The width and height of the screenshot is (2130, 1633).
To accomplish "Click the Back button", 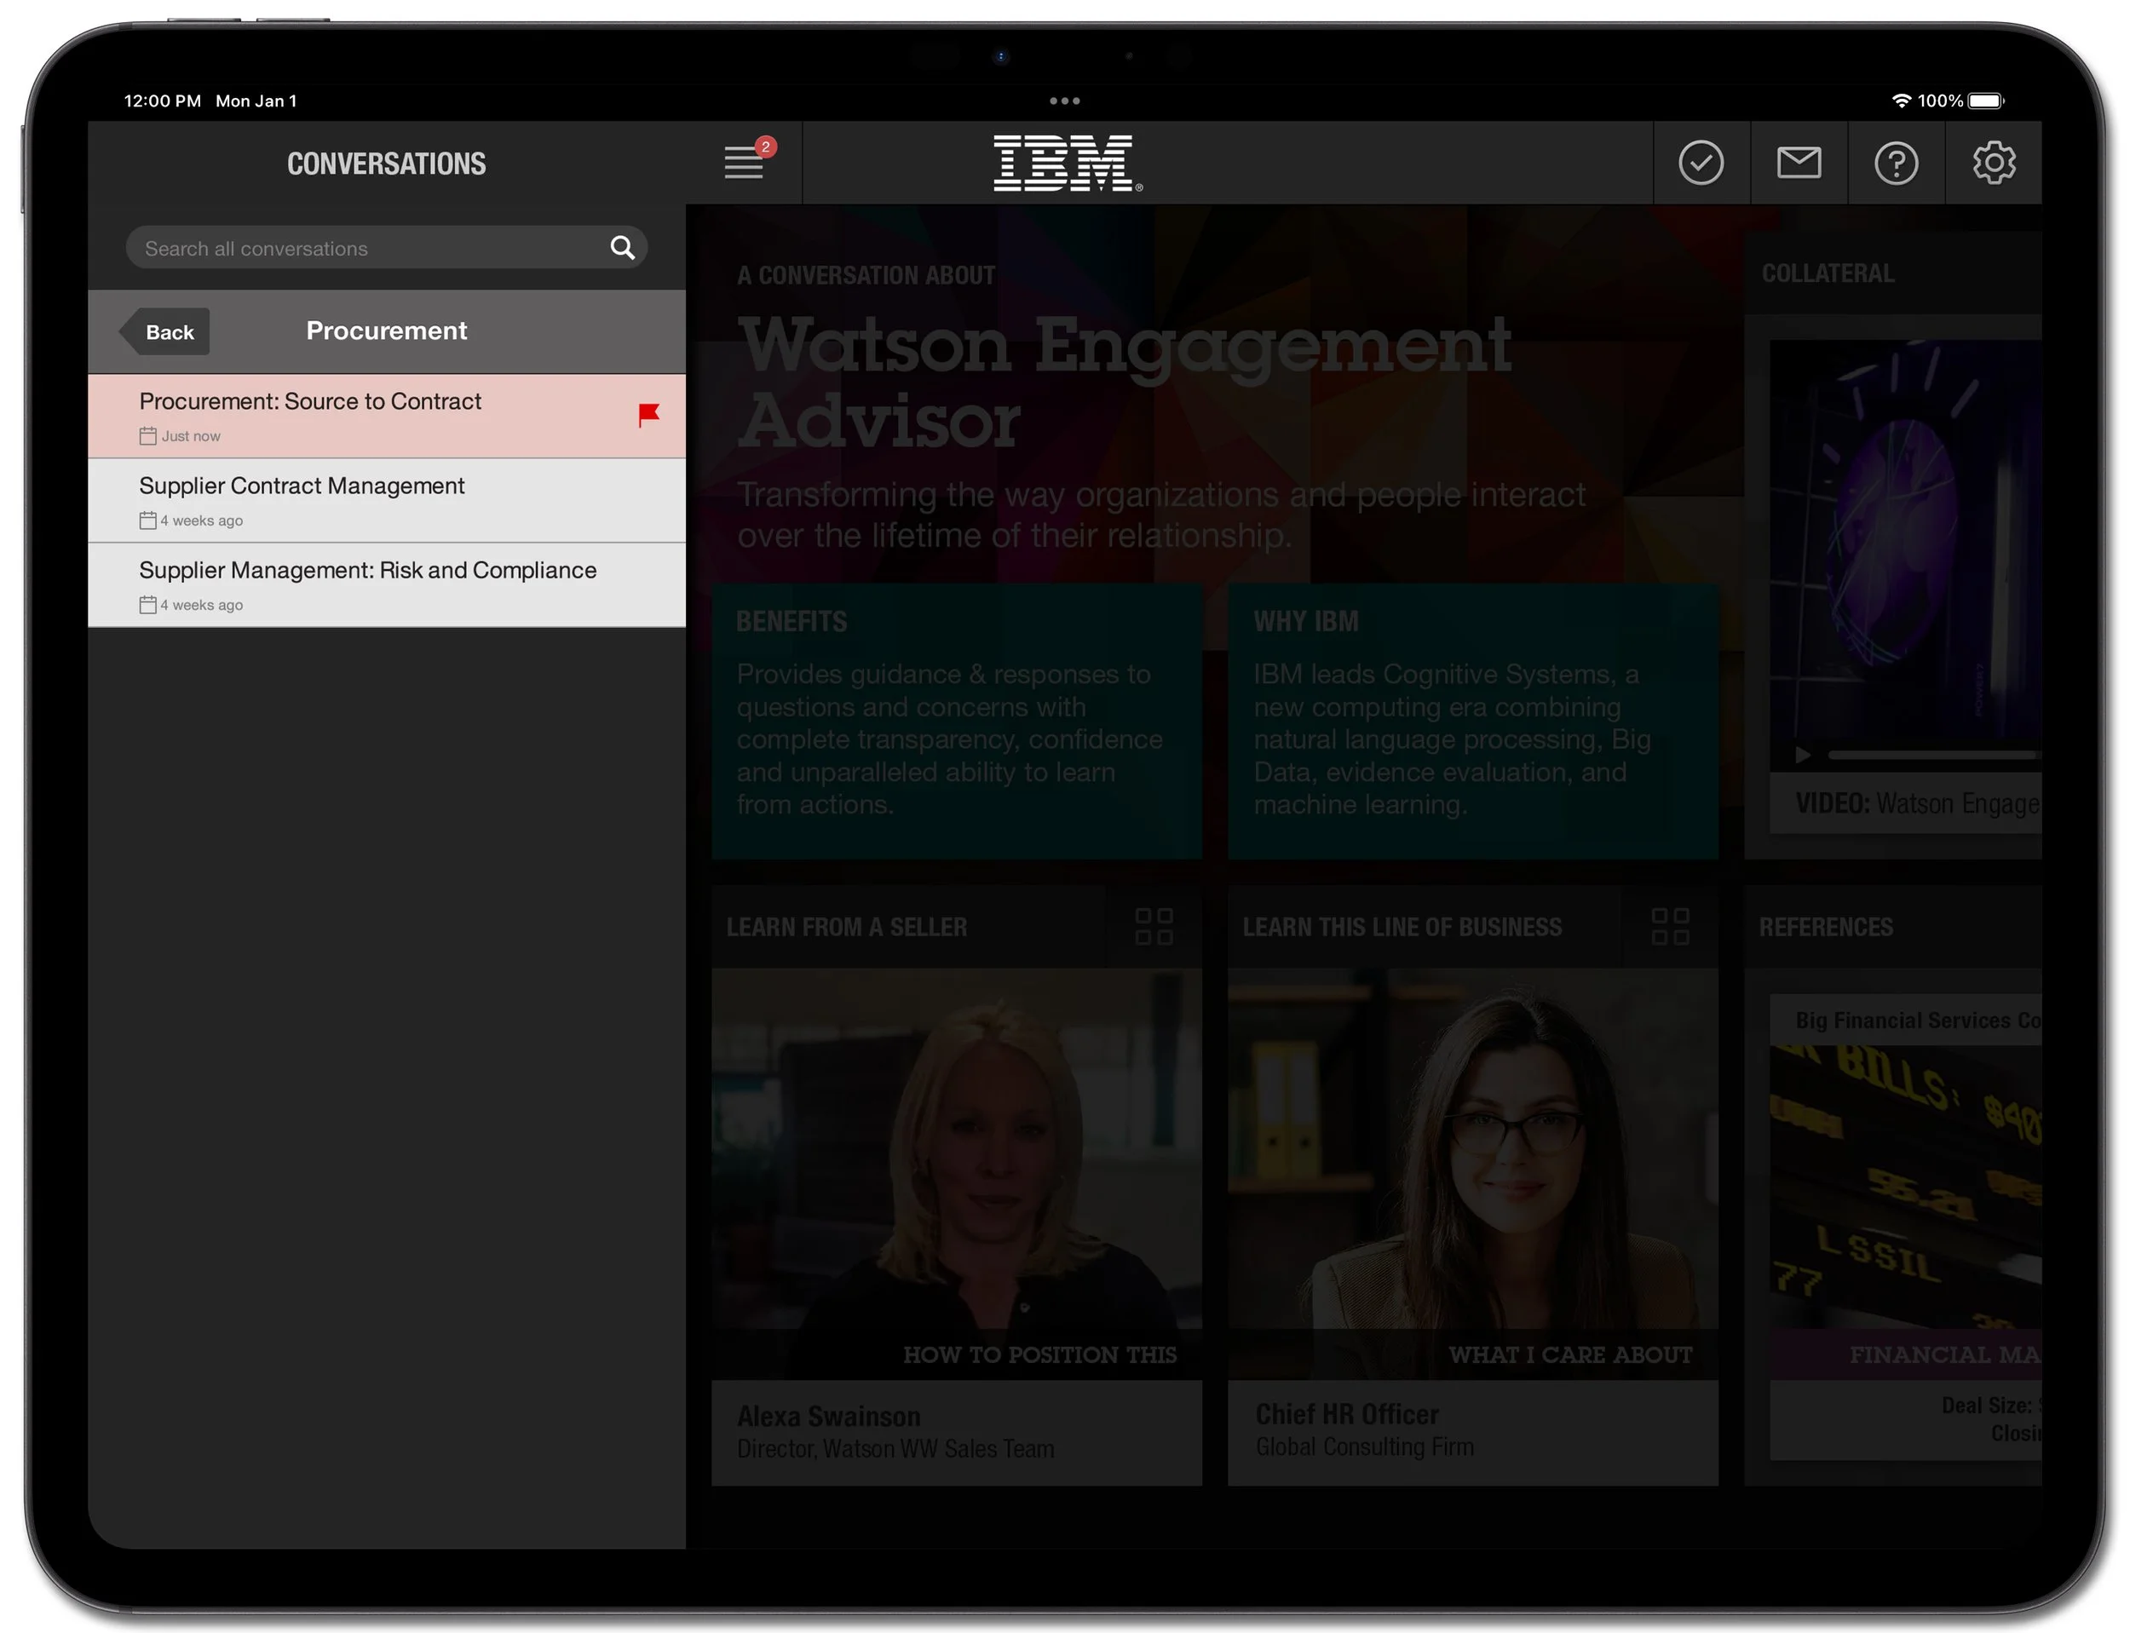I will point(167,331).
